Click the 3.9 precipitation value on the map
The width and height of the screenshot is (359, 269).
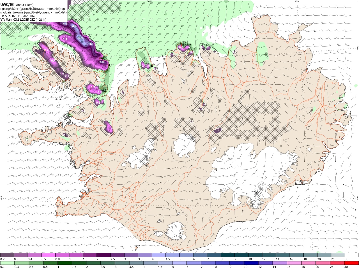tap(102, 62)
